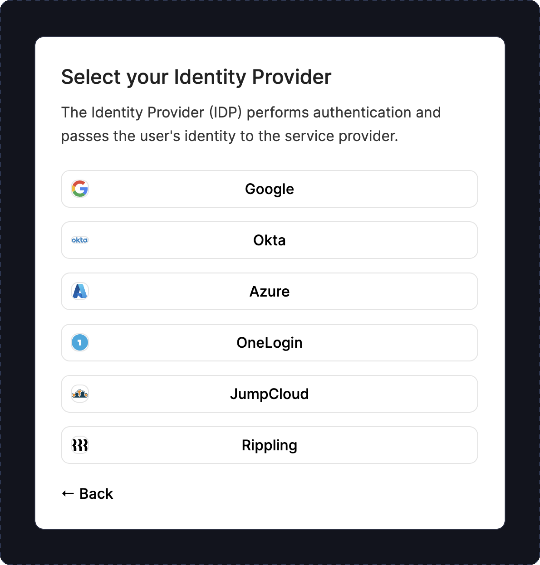The width and height of the screenshot is (540, 565).
Task: Click the word 'Provider' in the heading
Action: pyautogui.click(x=292, y=77)
